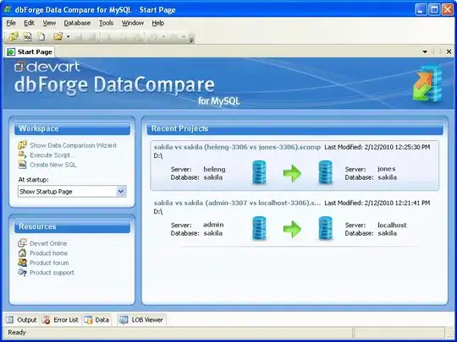Open the Tools menu

tap(106, 23)
